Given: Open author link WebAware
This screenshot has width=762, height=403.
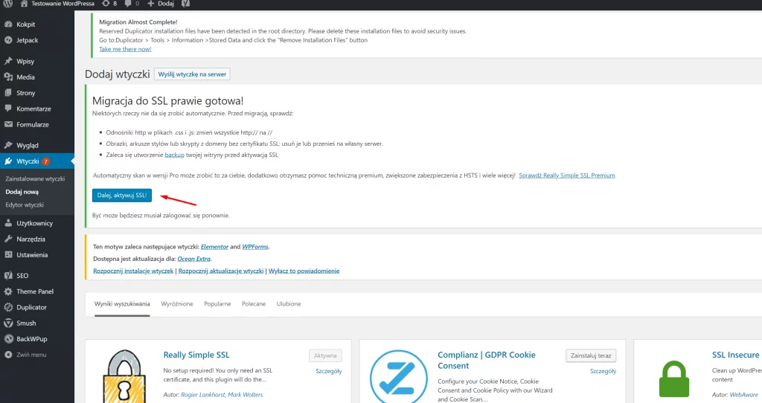Looking at the screenshot, I should [743, 395].
